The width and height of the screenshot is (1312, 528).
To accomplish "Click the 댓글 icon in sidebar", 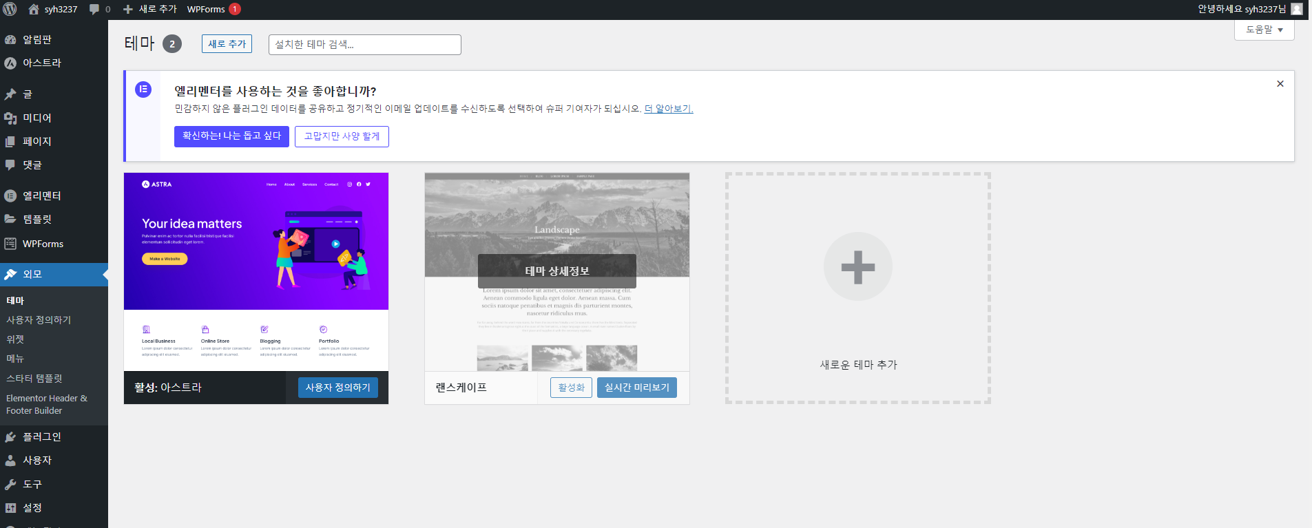I will [10, 165].
